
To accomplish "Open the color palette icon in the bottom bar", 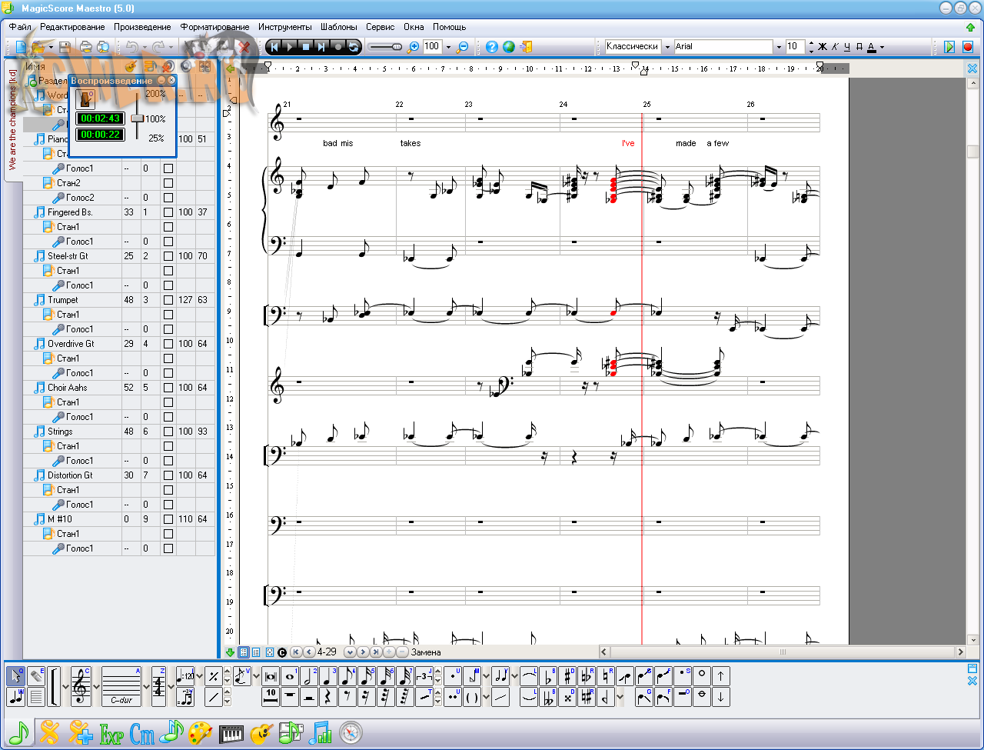I will click(x=200, y=733).
